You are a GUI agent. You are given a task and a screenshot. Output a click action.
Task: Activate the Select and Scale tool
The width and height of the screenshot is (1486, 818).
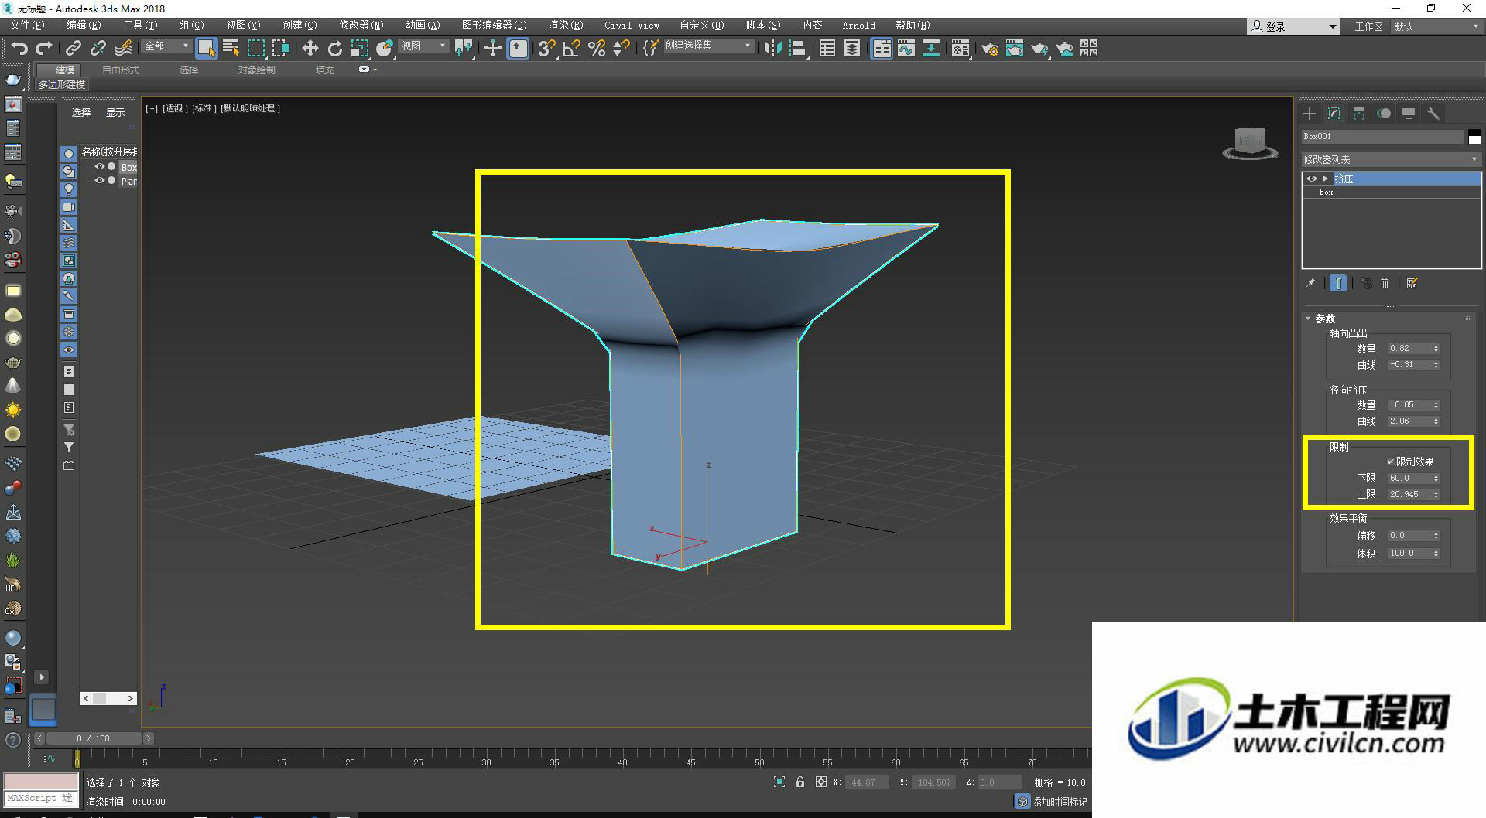pos(359,48)
